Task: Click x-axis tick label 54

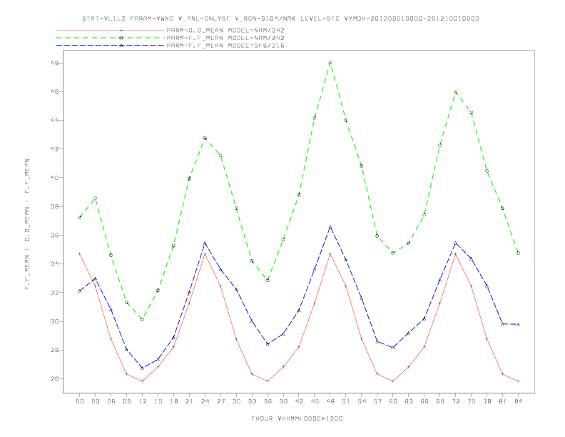Action: tap(362, 401)
